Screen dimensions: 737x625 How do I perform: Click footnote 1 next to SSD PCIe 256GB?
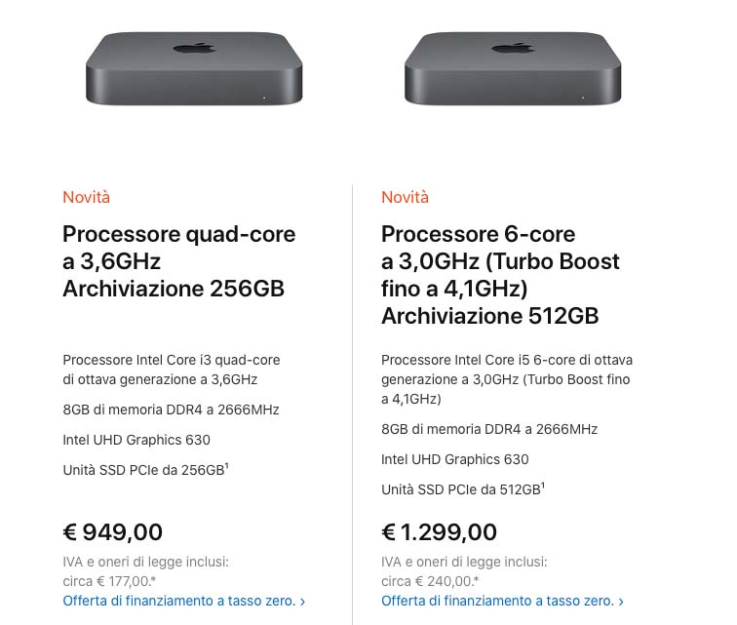227,467
